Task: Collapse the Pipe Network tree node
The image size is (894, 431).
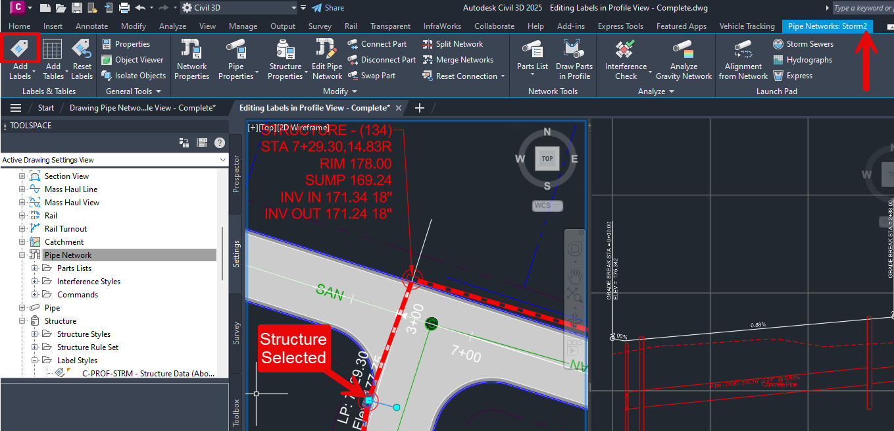Action: (x=22, y=255)
